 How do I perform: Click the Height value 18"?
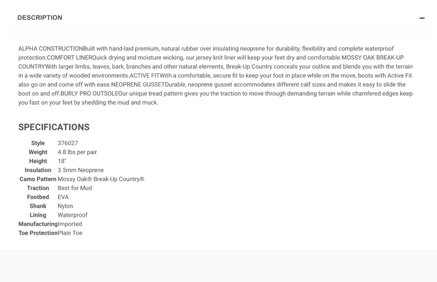click(x=62, y=161)
